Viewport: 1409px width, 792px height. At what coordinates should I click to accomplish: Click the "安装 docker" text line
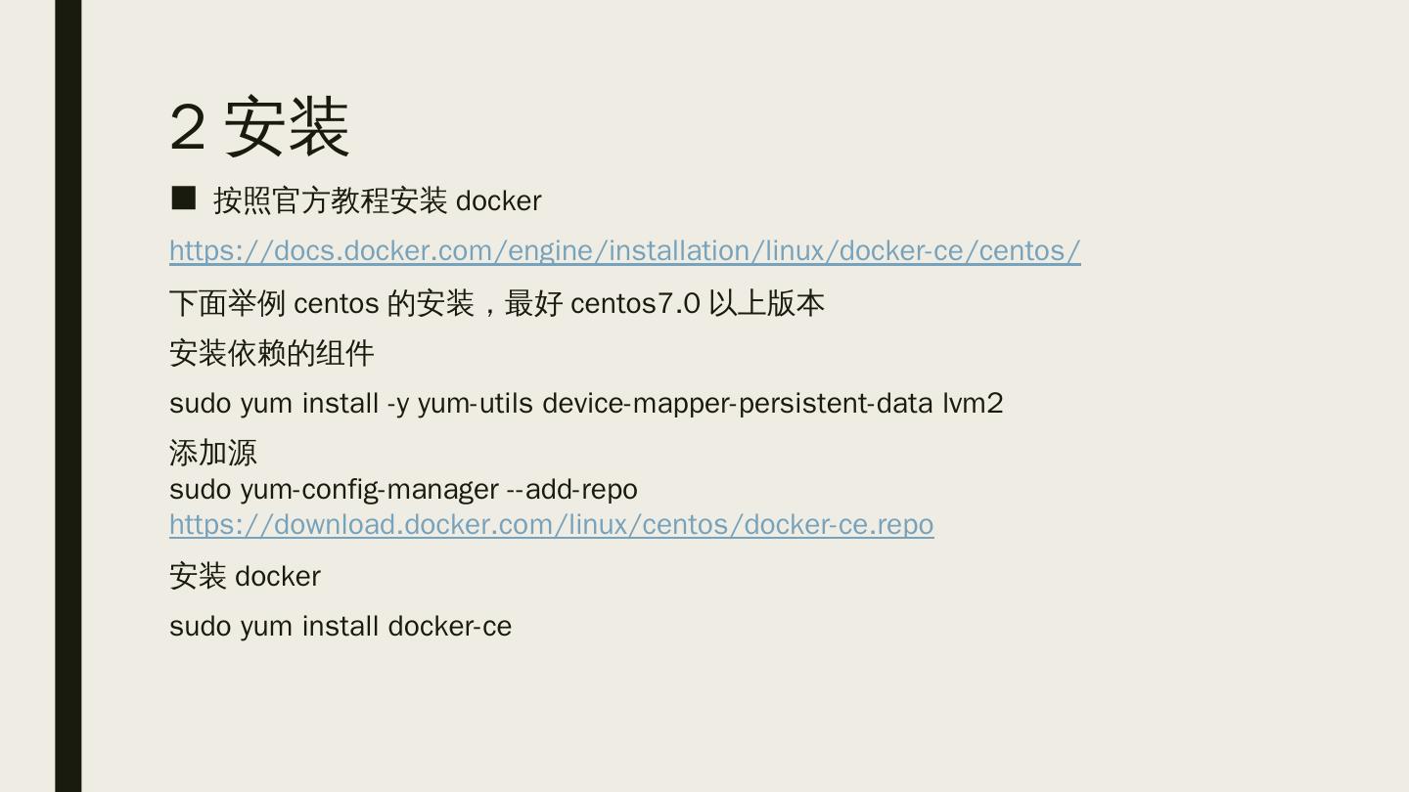245,577
